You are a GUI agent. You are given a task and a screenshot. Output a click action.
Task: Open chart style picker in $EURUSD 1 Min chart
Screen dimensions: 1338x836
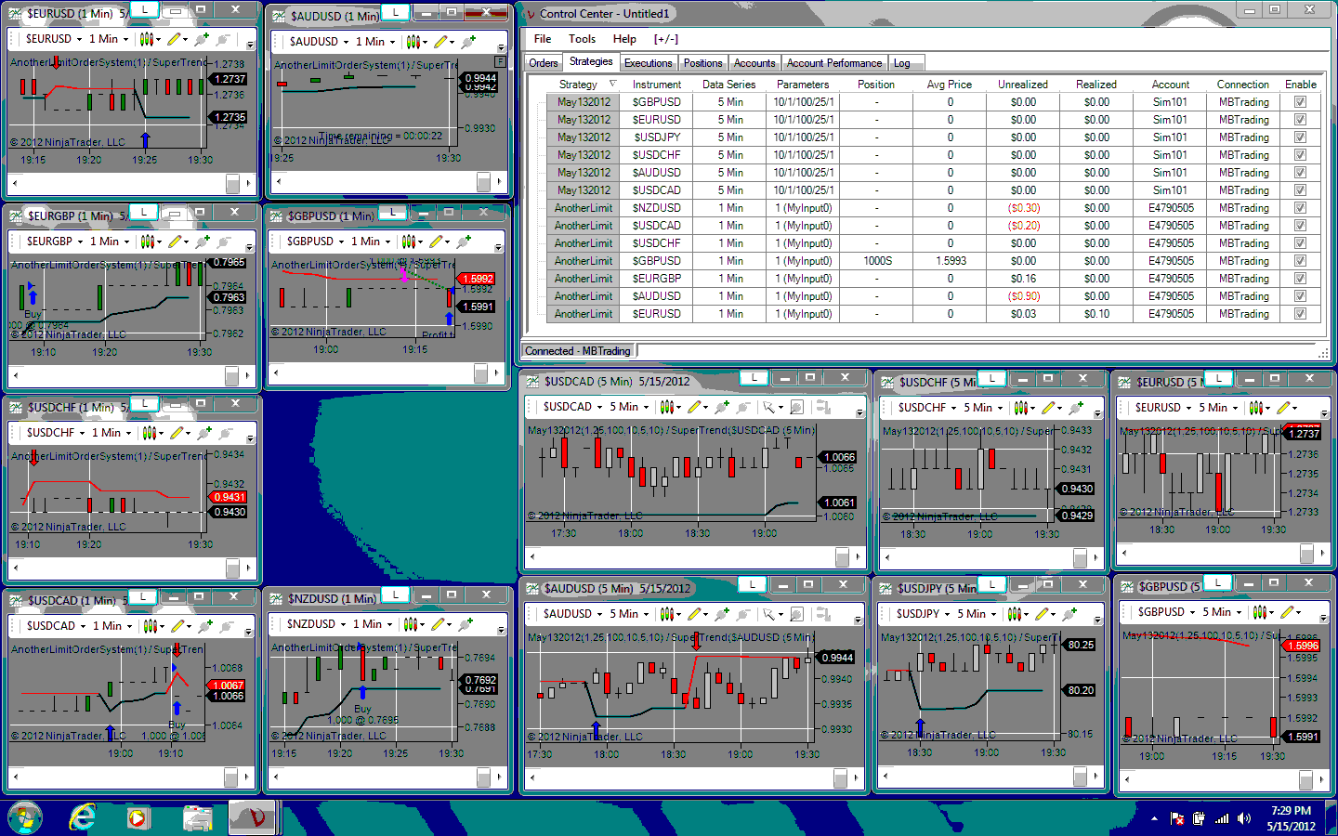tap(147, 39)
